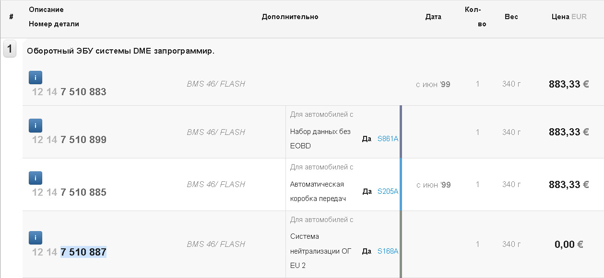The width and height of the screenshot is (604, 278).
Task: Click the Дополнительно column header
Action: click(290, 17)
